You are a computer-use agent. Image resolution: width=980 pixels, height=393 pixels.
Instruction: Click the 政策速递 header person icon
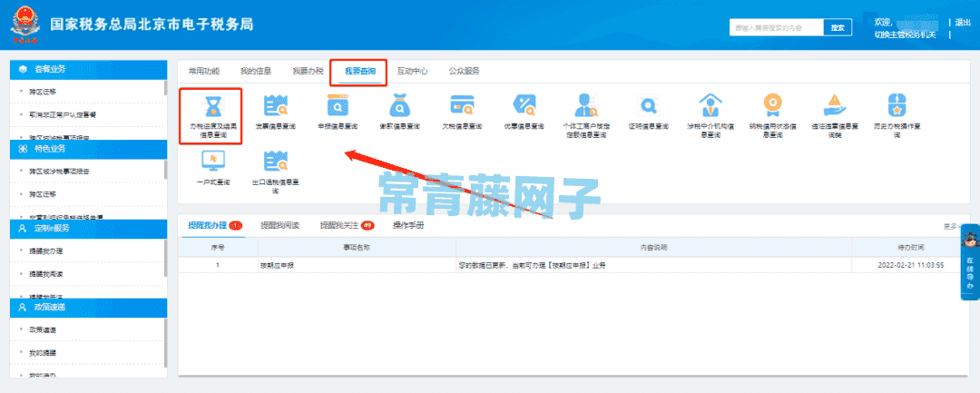click(x=23, y=308)
